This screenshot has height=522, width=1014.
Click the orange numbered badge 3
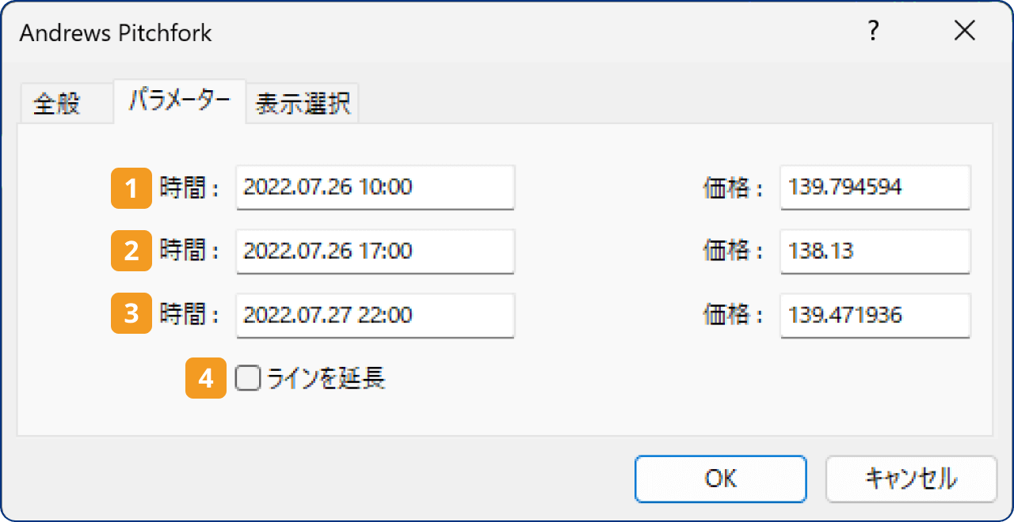click(x=132, y=315)
